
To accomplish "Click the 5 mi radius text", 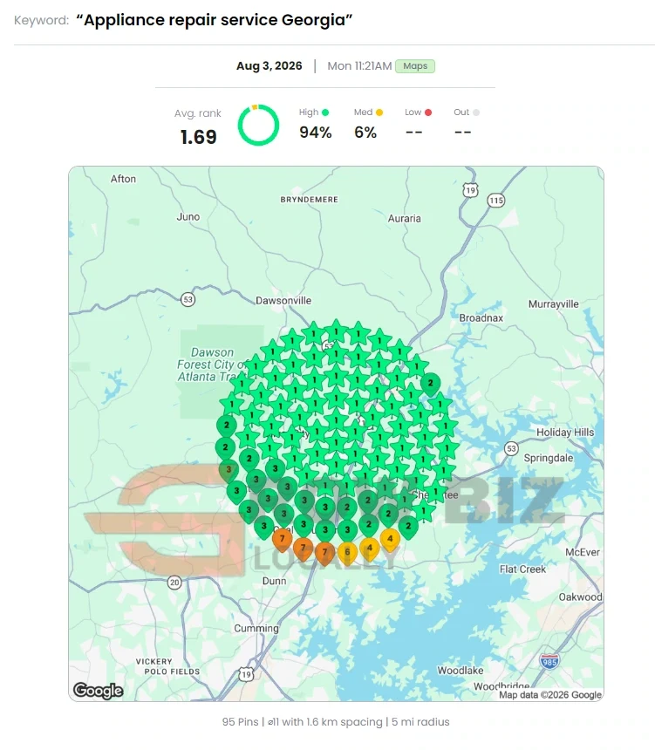I will [x=420, y=722].
